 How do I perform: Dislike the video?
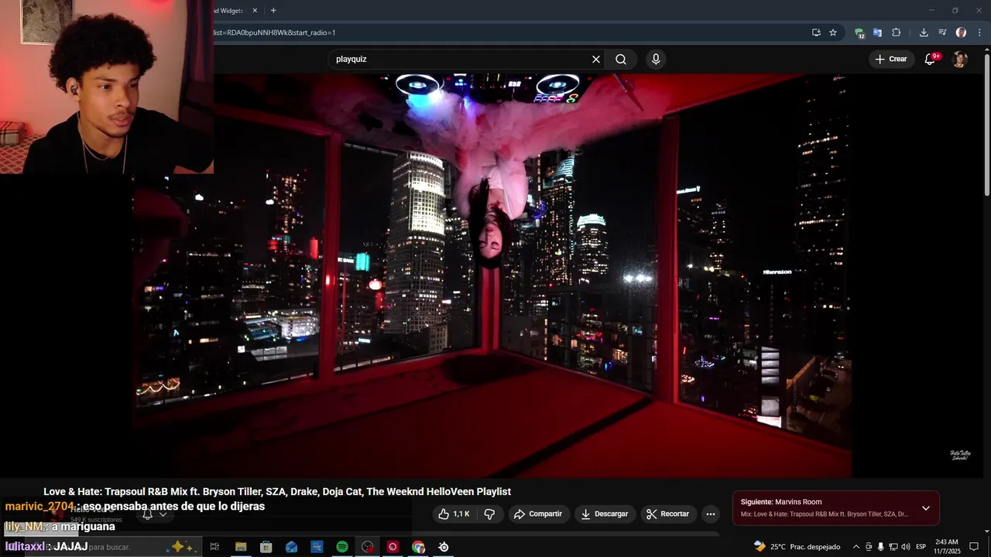tap(489, 514)
